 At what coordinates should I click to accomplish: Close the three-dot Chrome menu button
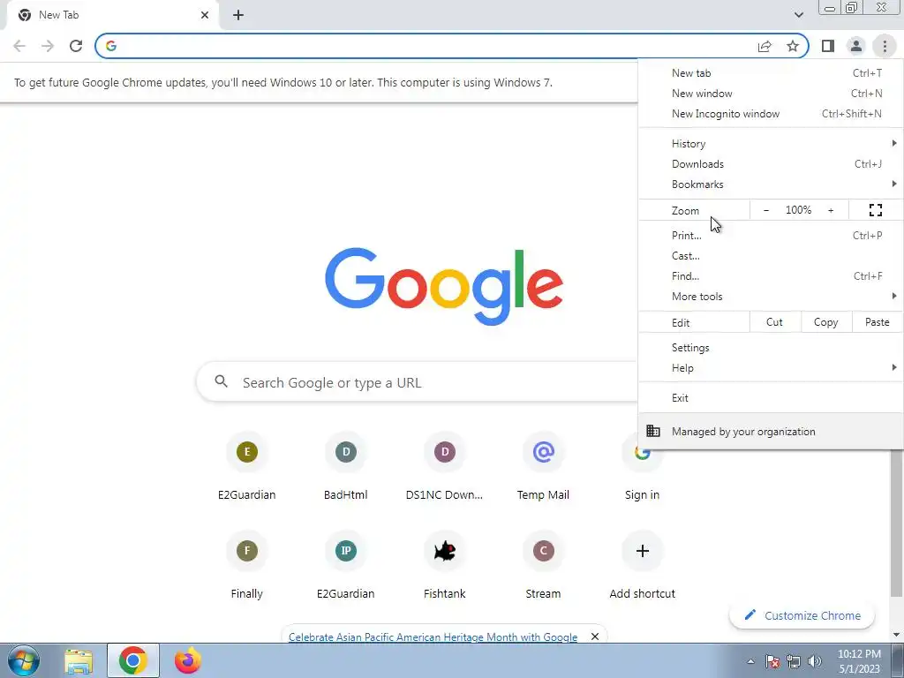(x=885, y=46)
